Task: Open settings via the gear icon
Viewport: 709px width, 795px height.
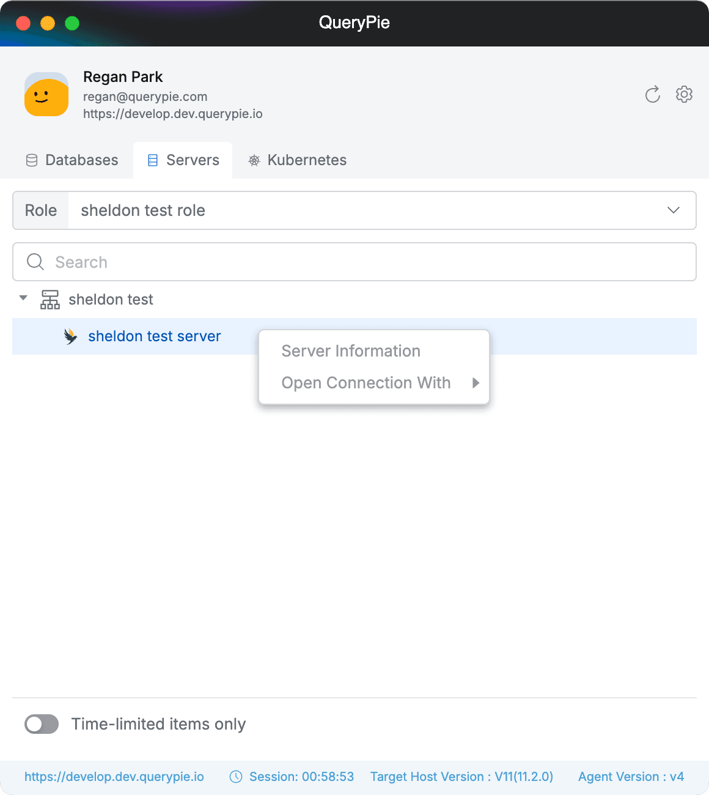Action: click(684, 95)
